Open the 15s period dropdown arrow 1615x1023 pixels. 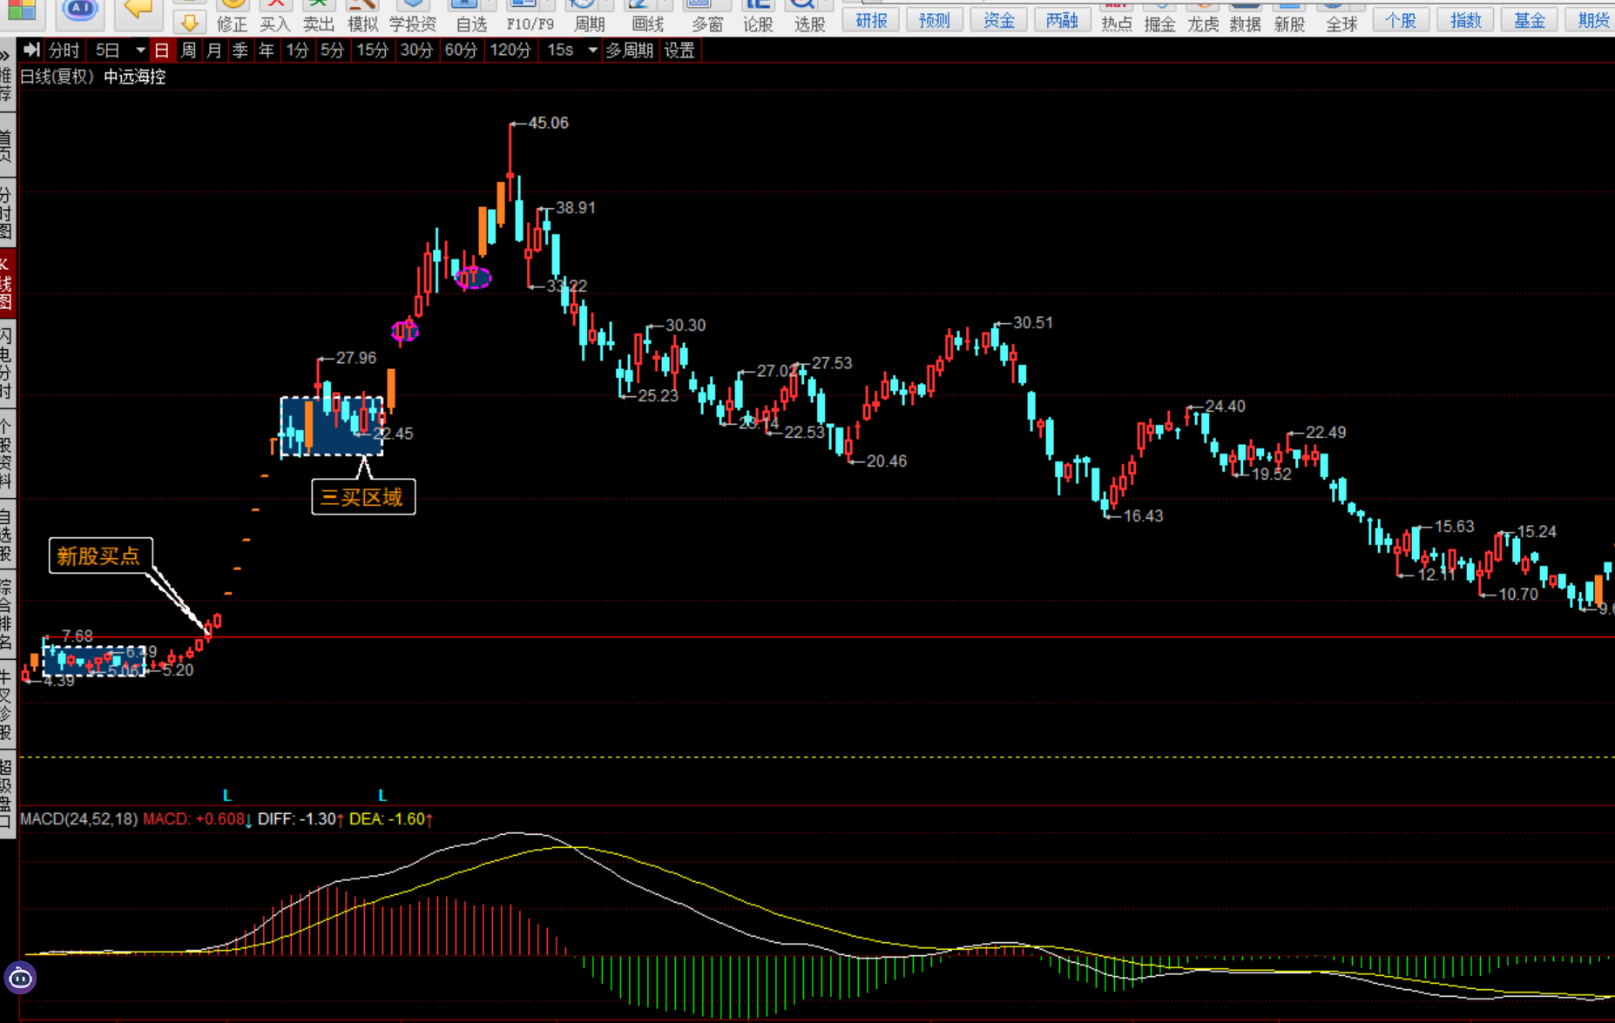(x=592, y=50)
